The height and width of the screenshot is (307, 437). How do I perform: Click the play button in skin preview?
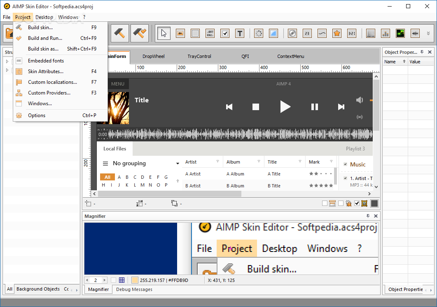(285, 107)
